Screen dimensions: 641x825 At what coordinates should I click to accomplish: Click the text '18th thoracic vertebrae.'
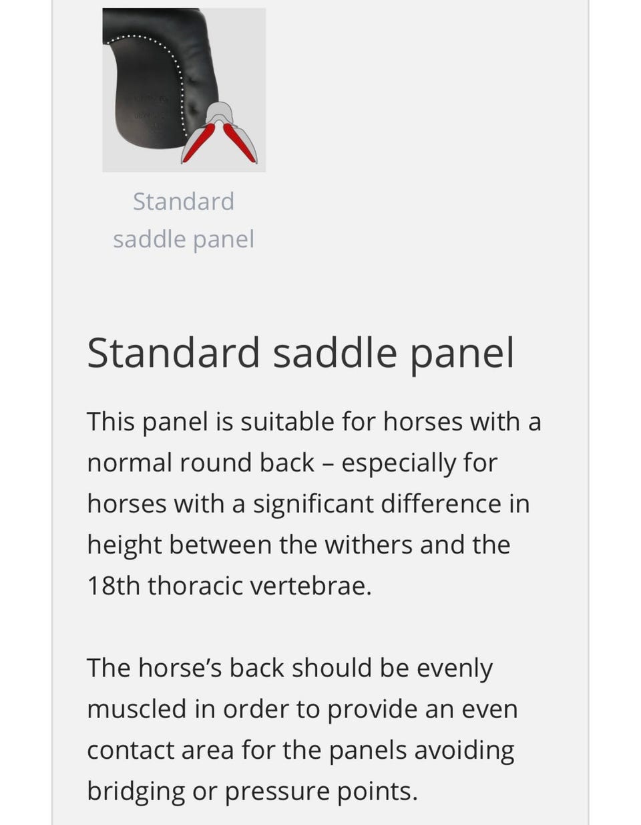[x=229, y=586]
